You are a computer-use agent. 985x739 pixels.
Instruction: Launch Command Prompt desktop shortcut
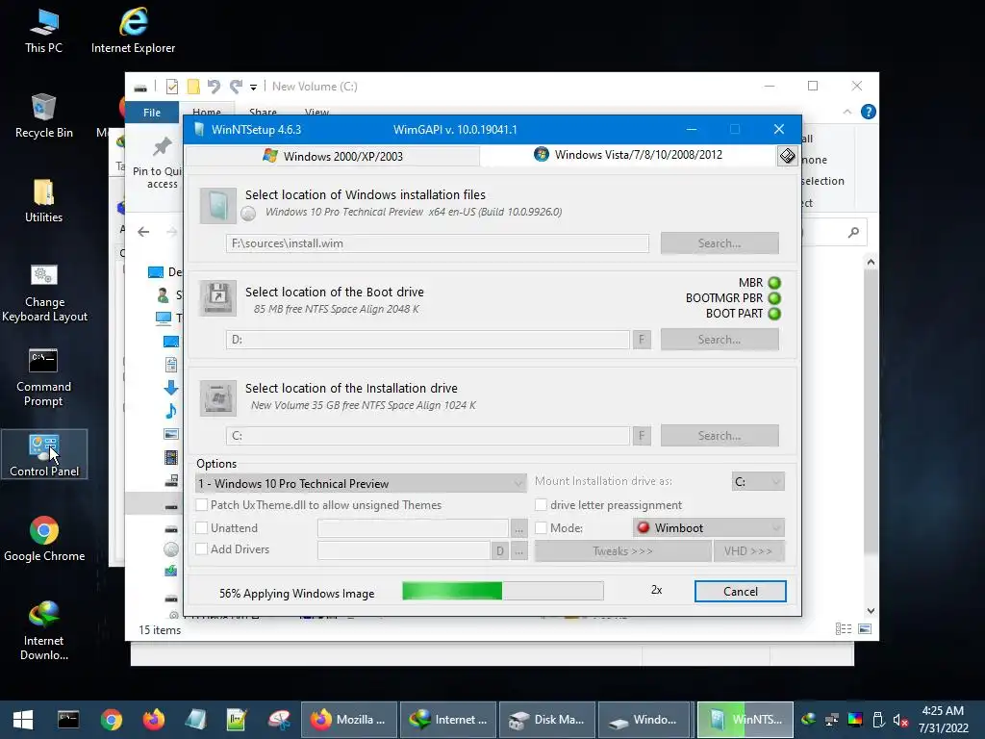[43, 377]
